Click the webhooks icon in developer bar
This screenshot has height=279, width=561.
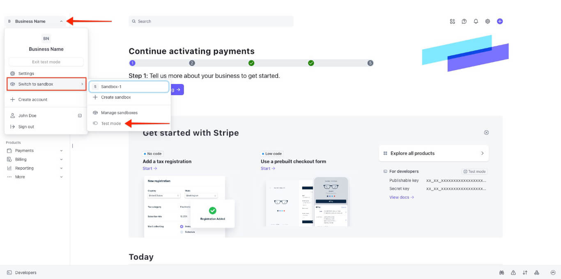pos(536,272)
